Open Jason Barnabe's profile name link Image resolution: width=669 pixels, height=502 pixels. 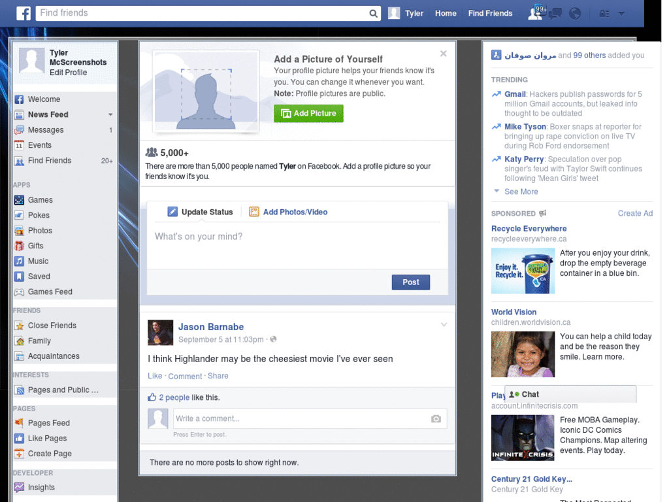click(211, 327)
